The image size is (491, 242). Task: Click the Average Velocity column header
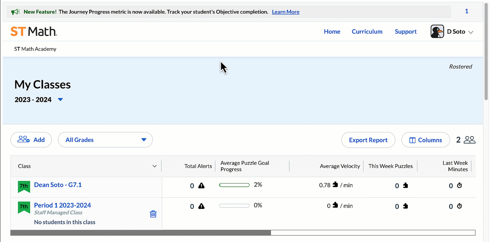[340, 166]
